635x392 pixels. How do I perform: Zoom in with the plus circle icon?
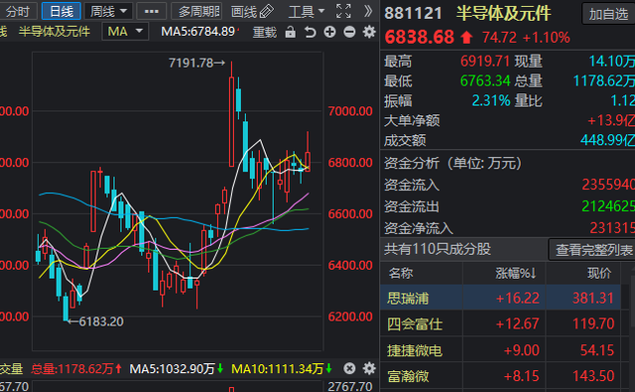coord(329,32)
